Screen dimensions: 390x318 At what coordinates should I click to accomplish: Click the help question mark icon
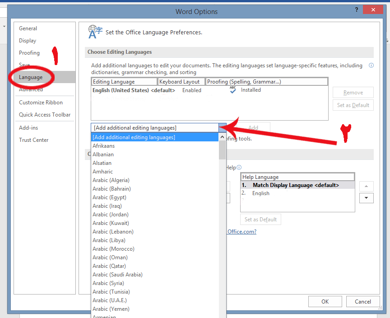[357, 9]
